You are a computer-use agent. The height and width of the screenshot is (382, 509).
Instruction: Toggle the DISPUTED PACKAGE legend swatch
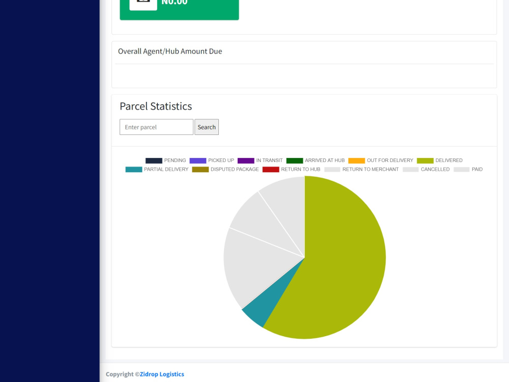point(200,170)
